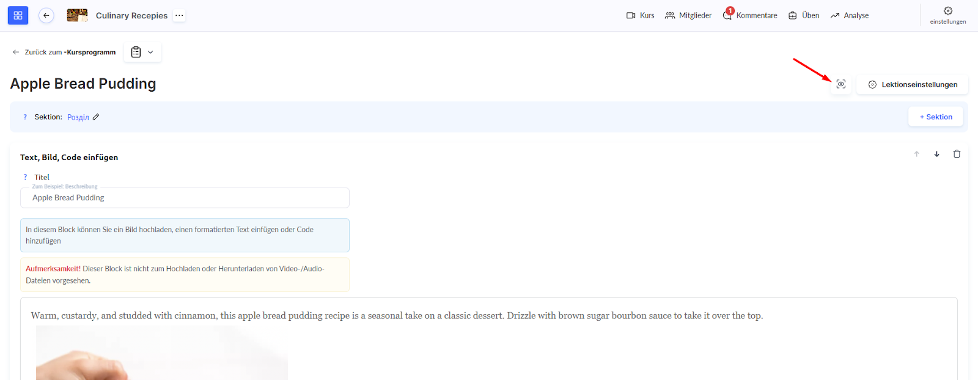
Task: Return via Zurück zum Kursprogramm link
Action: pos(64,53)
